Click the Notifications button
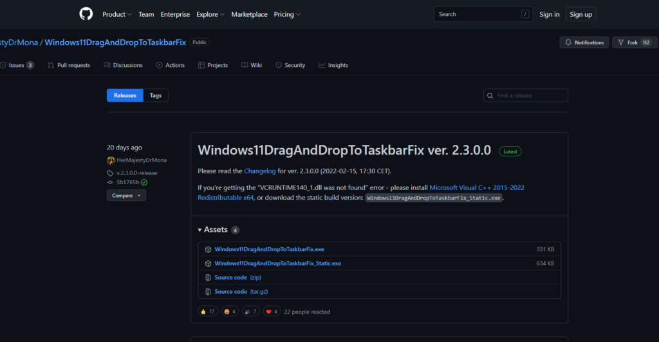This screenshot has height=342, width=659. coord(584,43)
